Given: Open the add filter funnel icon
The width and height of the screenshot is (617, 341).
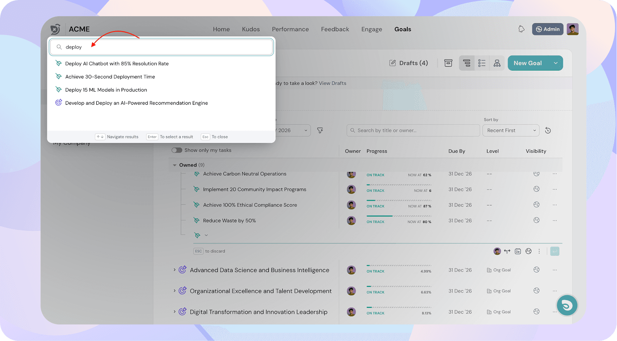Looking at the screenshot, I should pyautogui.click(x=320, y=131).
